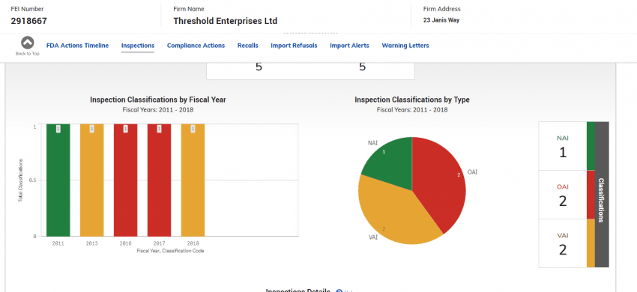
Task: Go to the Compliance Actions section
Action: [196, 46]
